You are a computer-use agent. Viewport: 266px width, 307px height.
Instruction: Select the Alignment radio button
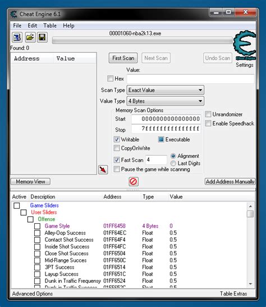tap(173, 156)
